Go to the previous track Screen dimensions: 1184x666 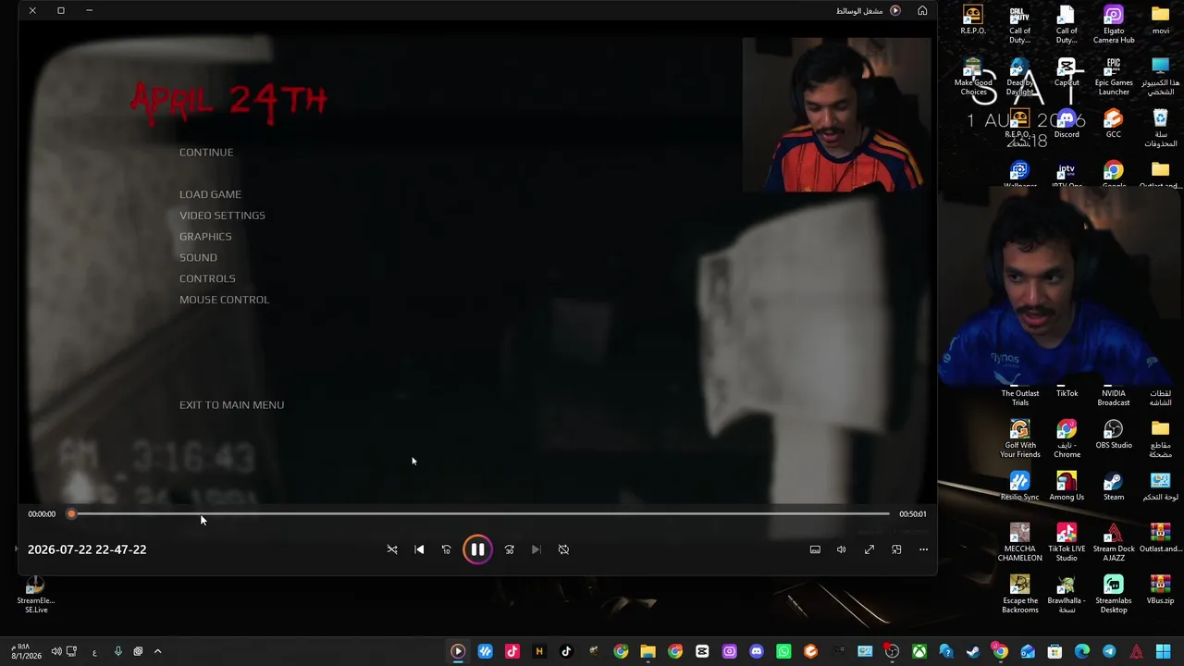(x=420, y=549)
